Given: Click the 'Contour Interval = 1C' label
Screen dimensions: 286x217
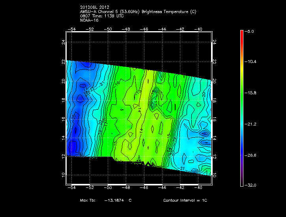Looking at the screenshot, I should click(x=185, y=200).
